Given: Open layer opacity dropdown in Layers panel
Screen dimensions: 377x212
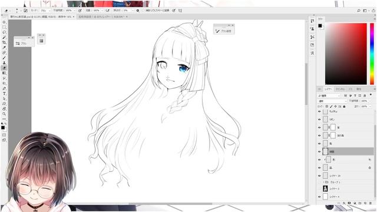Looking at the screenshot, I should [x=370, y=101].
